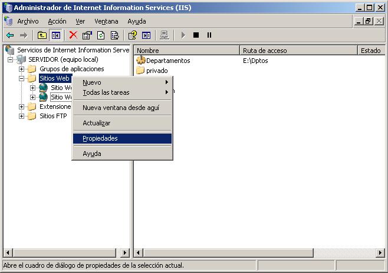Toggle the console tree show/hide icon
The image size is (388, 273).
point(55,35)
